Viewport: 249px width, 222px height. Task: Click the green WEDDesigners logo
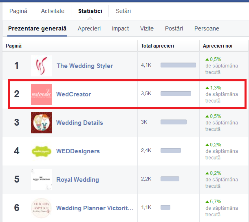coord(42,151)
